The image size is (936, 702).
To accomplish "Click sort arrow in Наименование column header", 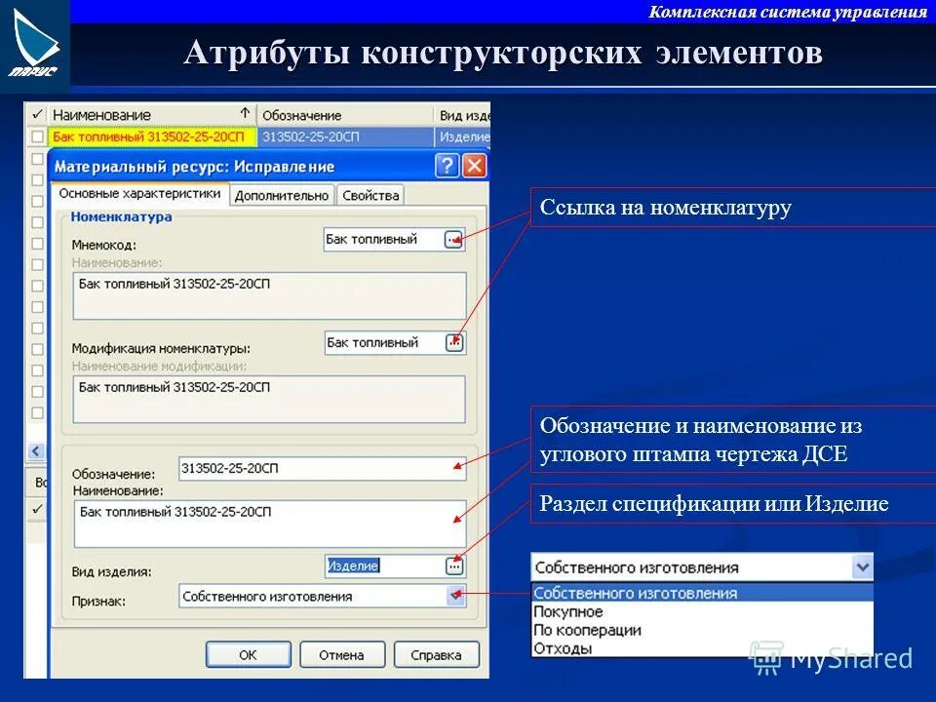I will coord(245,113).
